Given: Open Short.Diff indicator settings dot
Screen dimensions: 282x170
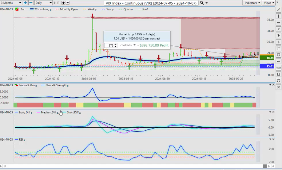Looking at the screenshot, I should [80, 113].
